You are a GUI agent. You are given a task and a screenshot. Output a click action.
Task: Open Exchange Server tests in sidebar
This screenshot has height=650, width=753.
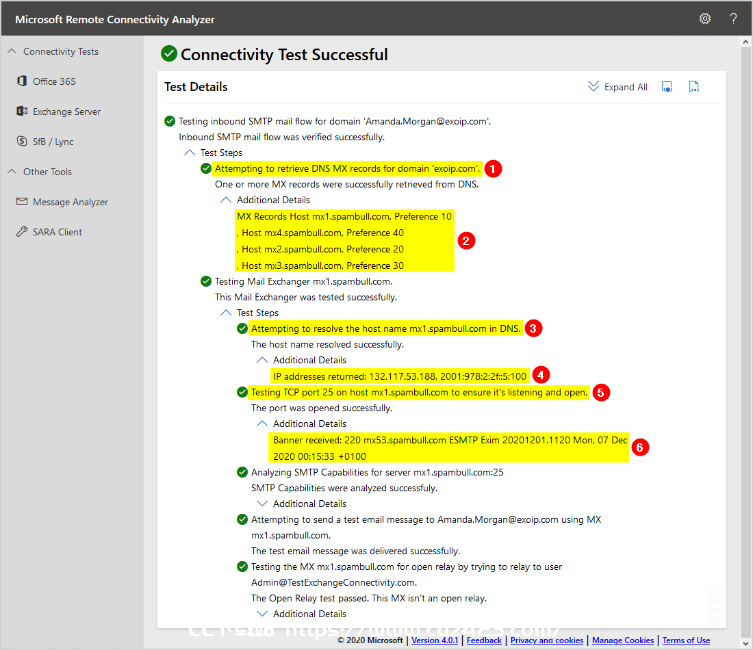[67, 112]
